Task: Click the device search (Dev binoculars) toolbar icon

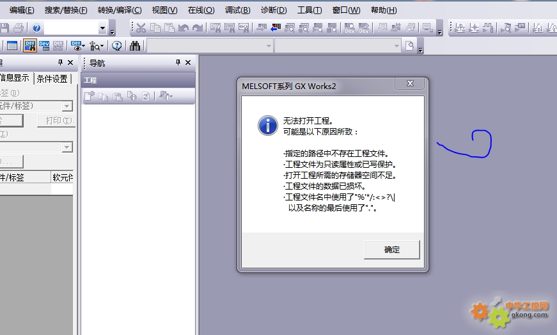Action: (216, 28)
